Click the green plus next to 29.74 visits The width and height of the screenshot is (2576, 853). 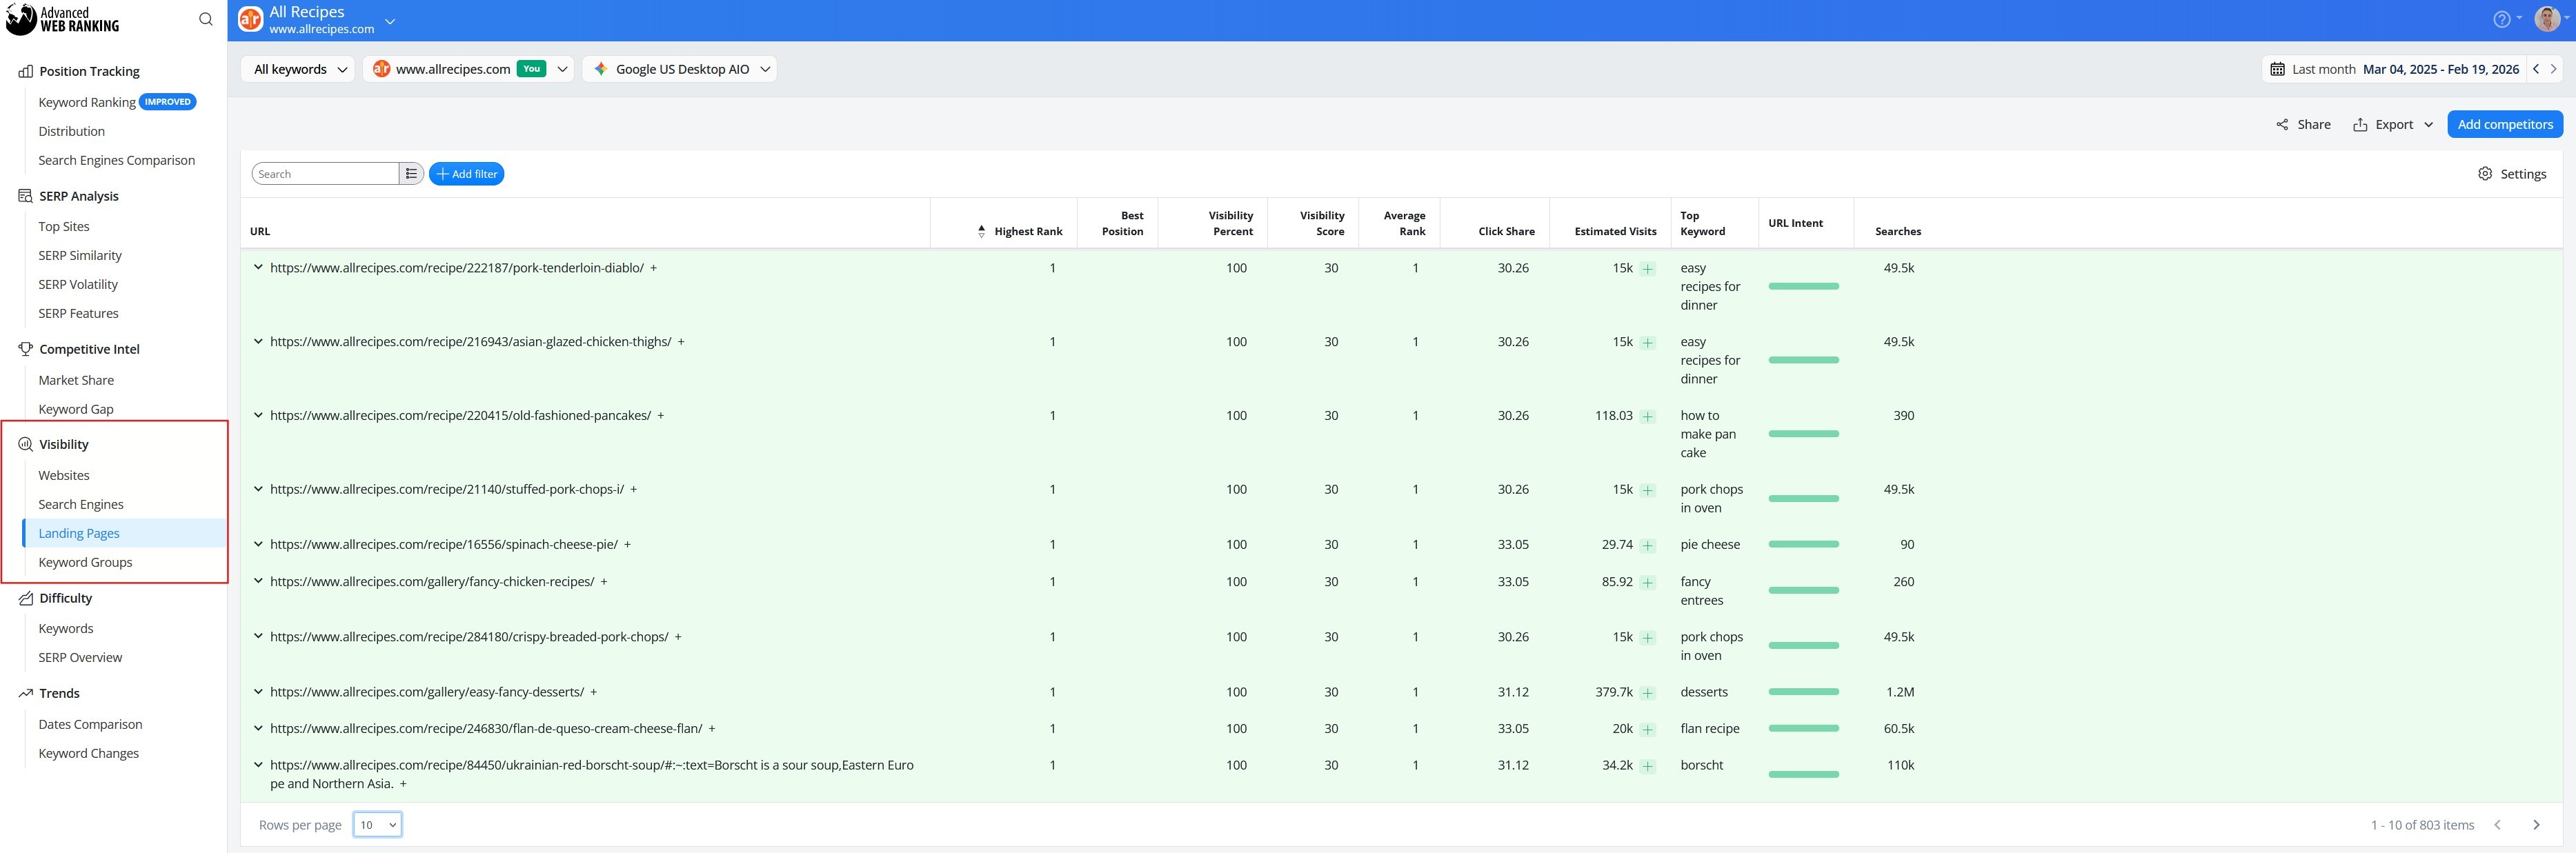1648,545
